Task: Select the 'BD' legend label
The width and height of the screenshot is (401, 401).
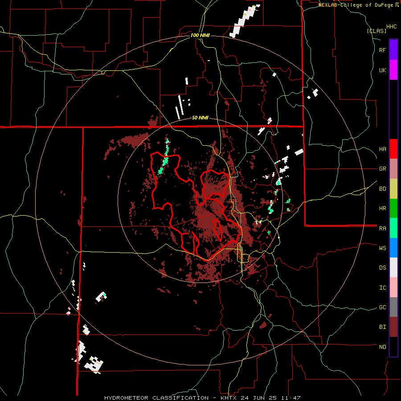Action: tap(382, 189)
